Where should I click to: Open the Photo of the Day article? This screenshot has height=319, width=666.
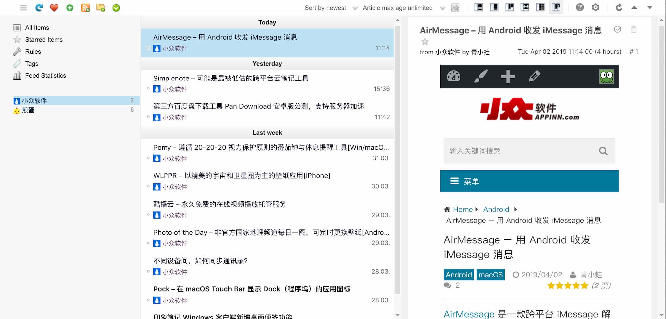click(267, 238)
